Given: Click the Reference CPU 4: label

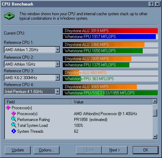Looking at the screenshot, I should [19, 85].
